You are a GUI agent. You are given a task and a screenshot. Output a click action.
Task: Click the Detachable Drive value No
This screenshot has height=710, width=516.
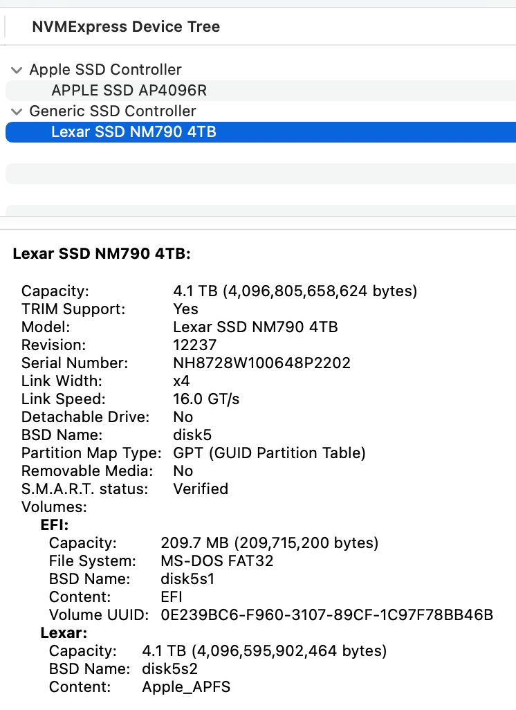pos(183,417)
